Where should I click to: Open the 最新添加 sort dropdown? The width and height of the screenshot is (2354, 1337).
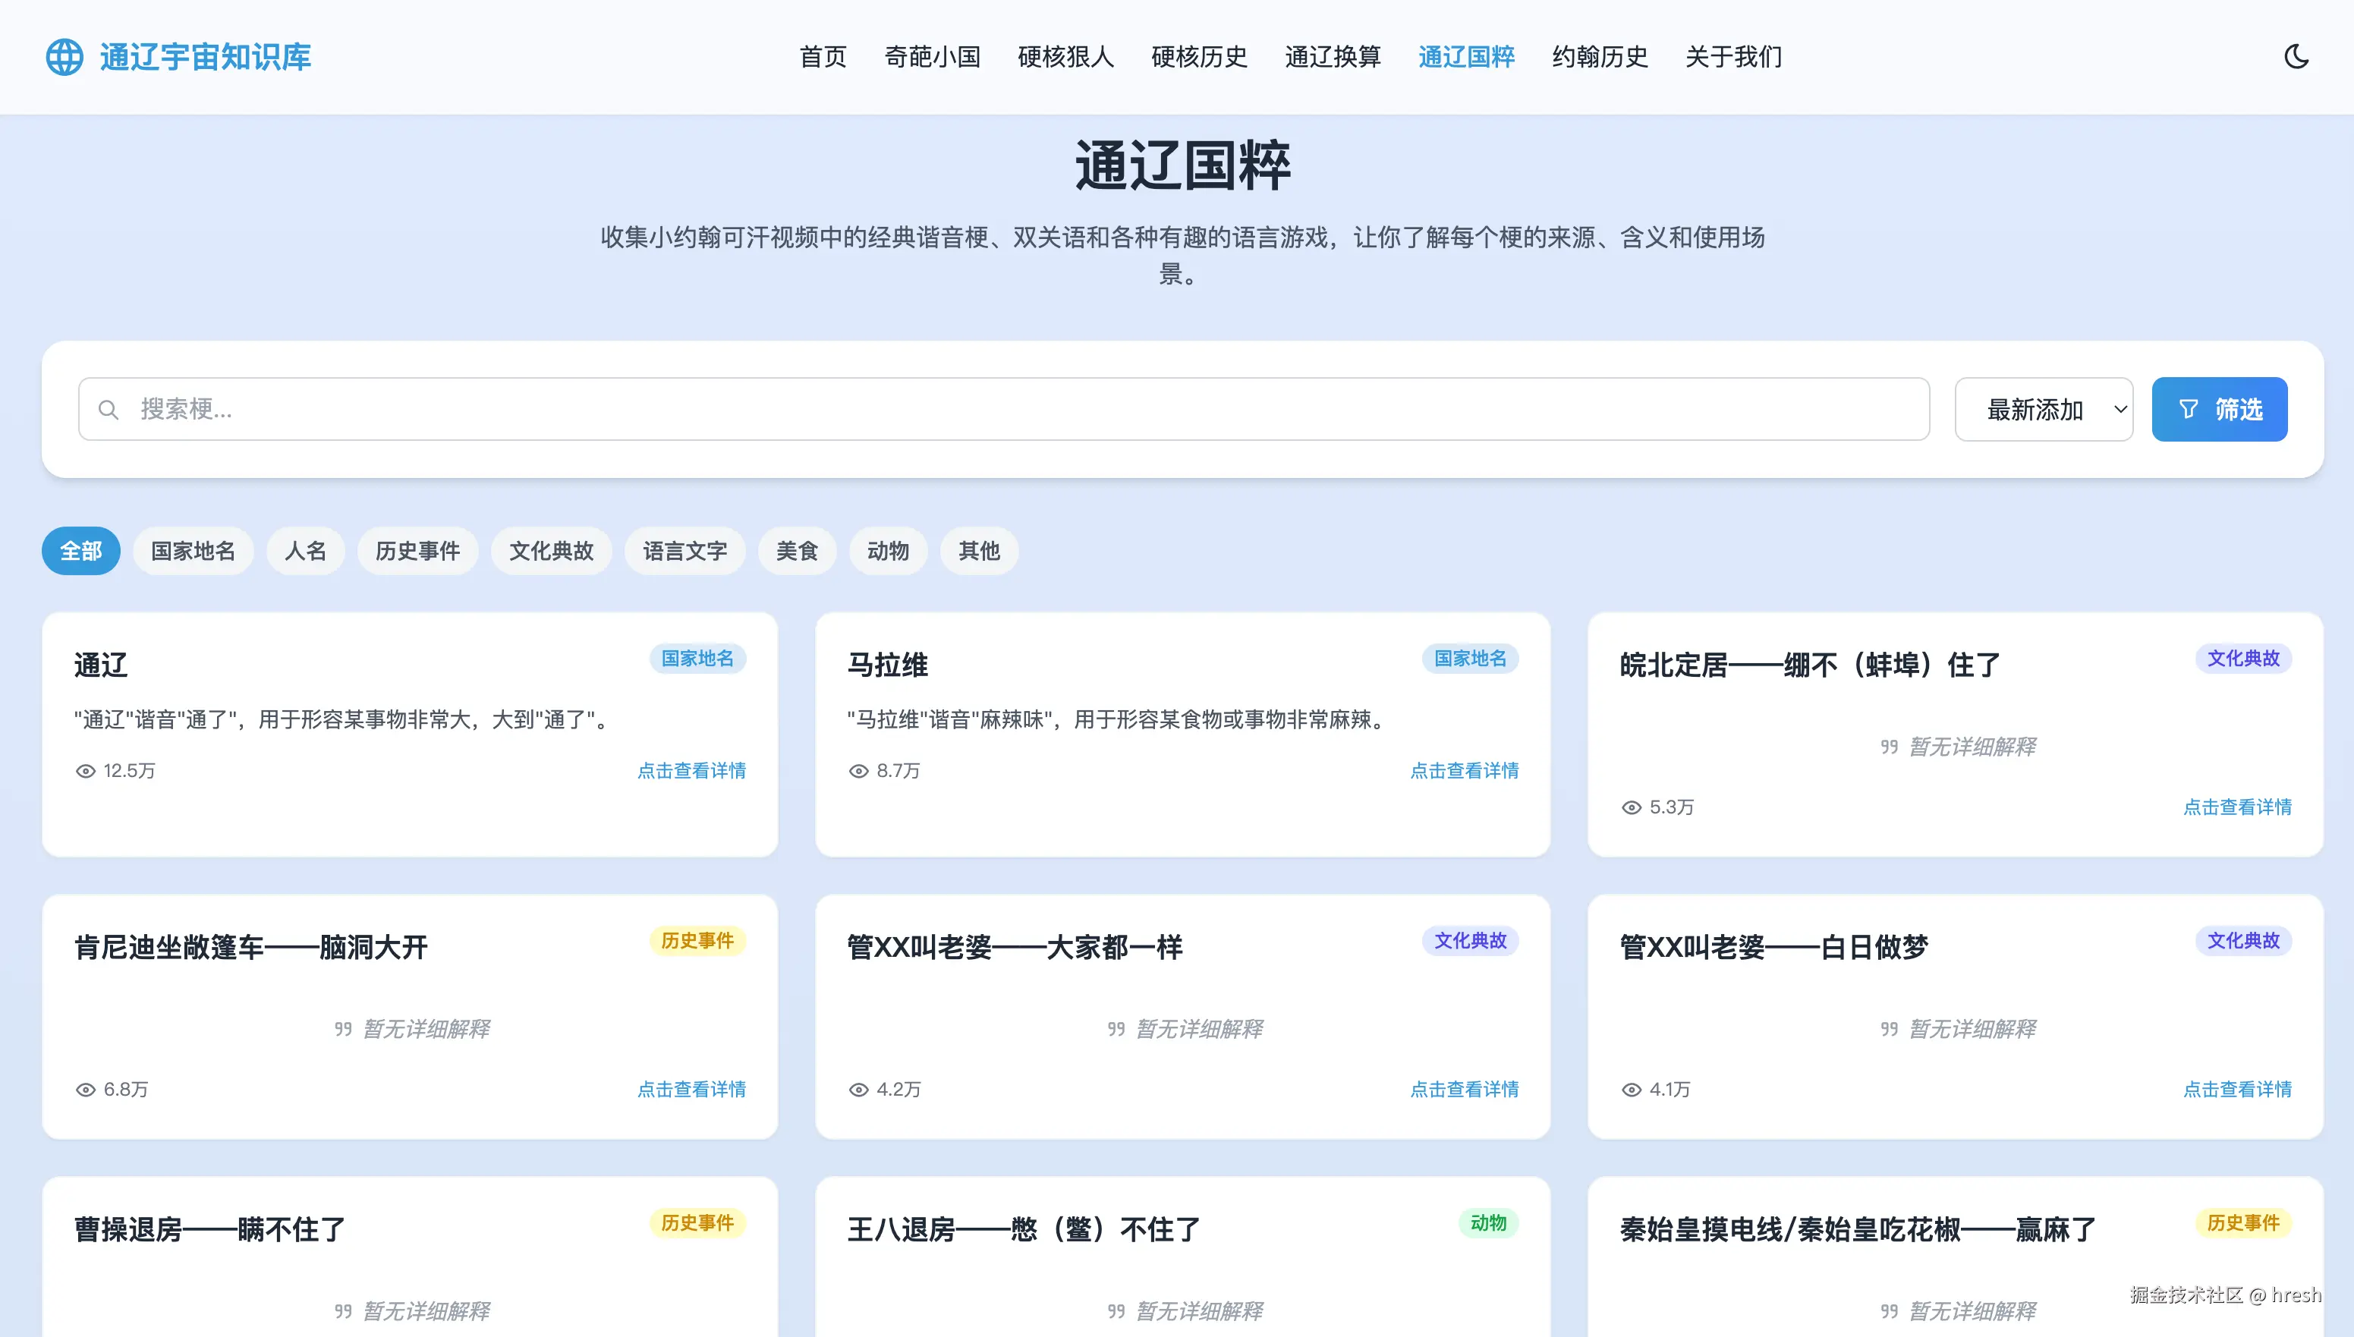(x=2044, y=410)
